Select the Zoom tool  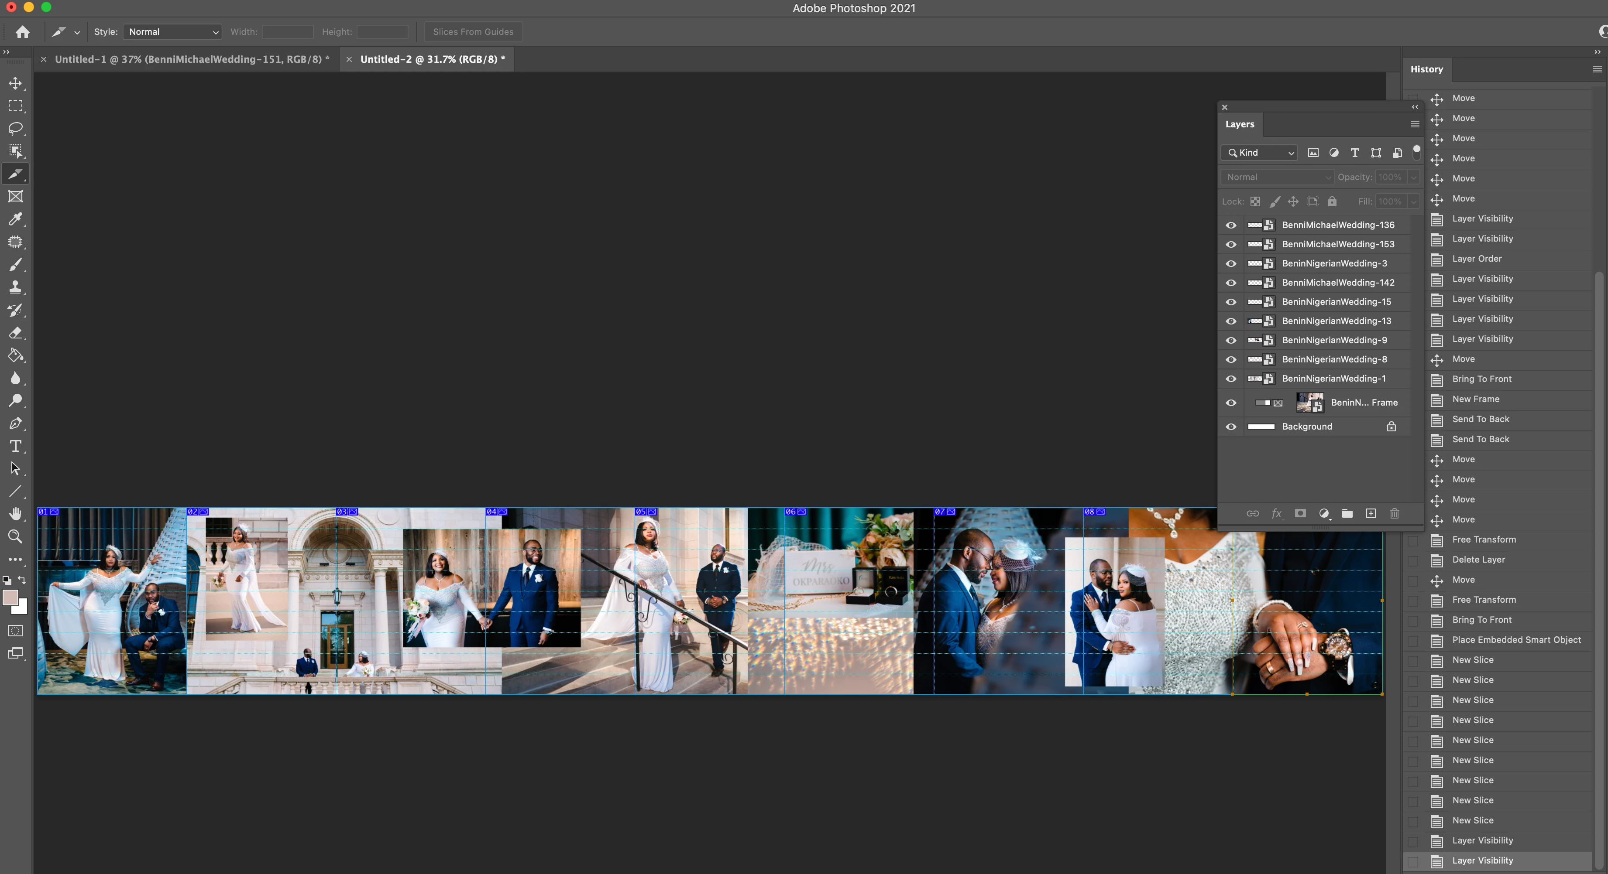16,536
